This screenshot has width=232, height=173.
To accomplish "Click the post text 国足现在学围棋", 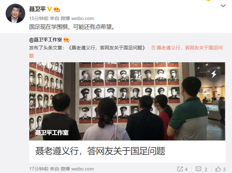I will coord(49,27).
